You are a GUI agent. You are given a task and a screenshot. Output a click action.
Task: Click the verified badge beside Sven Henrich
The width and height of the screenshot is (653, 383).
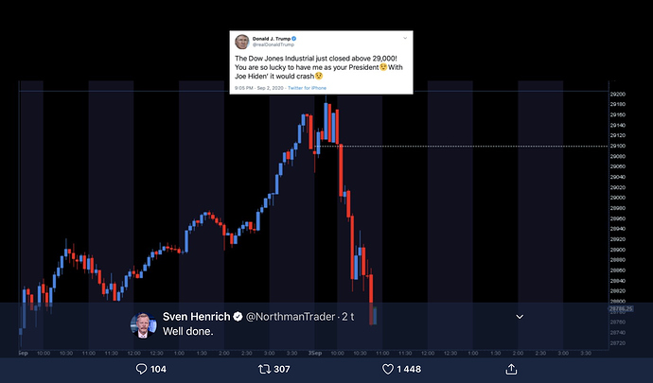(x=239, y=316)
